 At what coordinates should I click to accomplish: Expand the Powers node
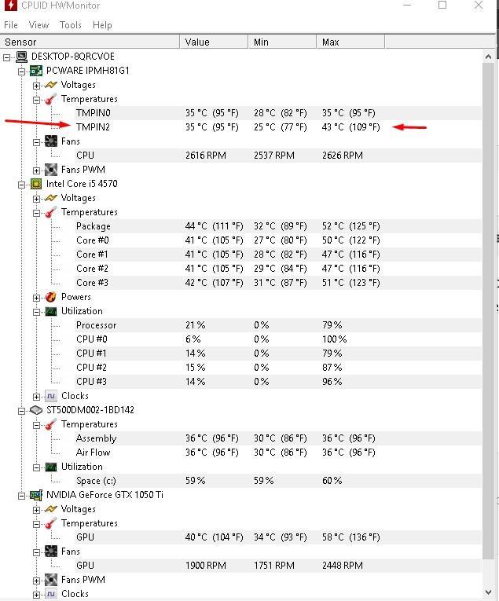click(x=36, y=298)
